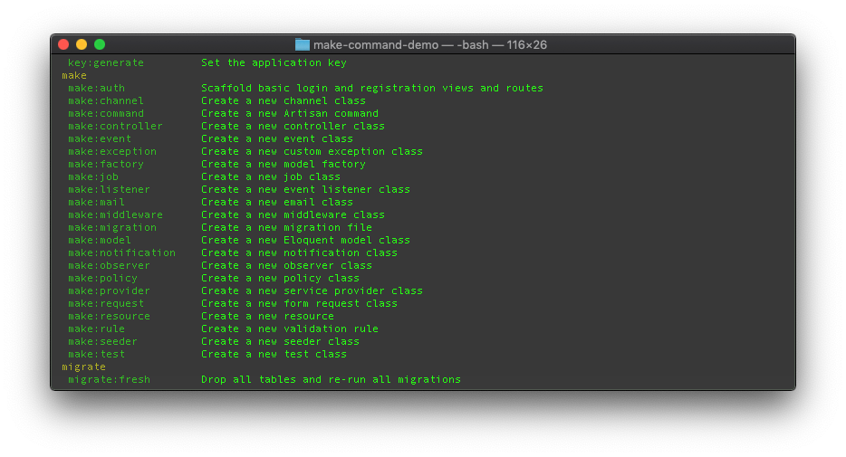Click 'Drop all tables and re-run' description

(332, 379)
